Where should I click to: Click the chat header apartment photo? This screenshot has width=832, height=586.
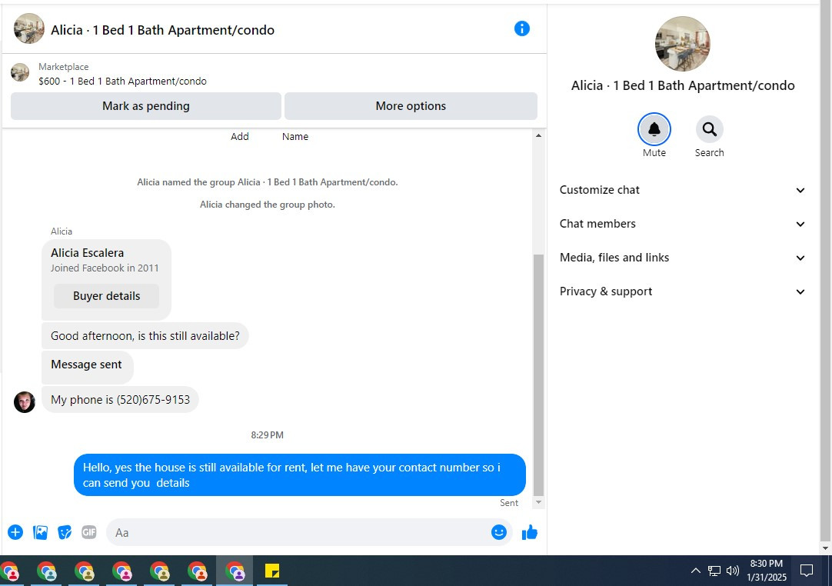[x=28, y=28]
